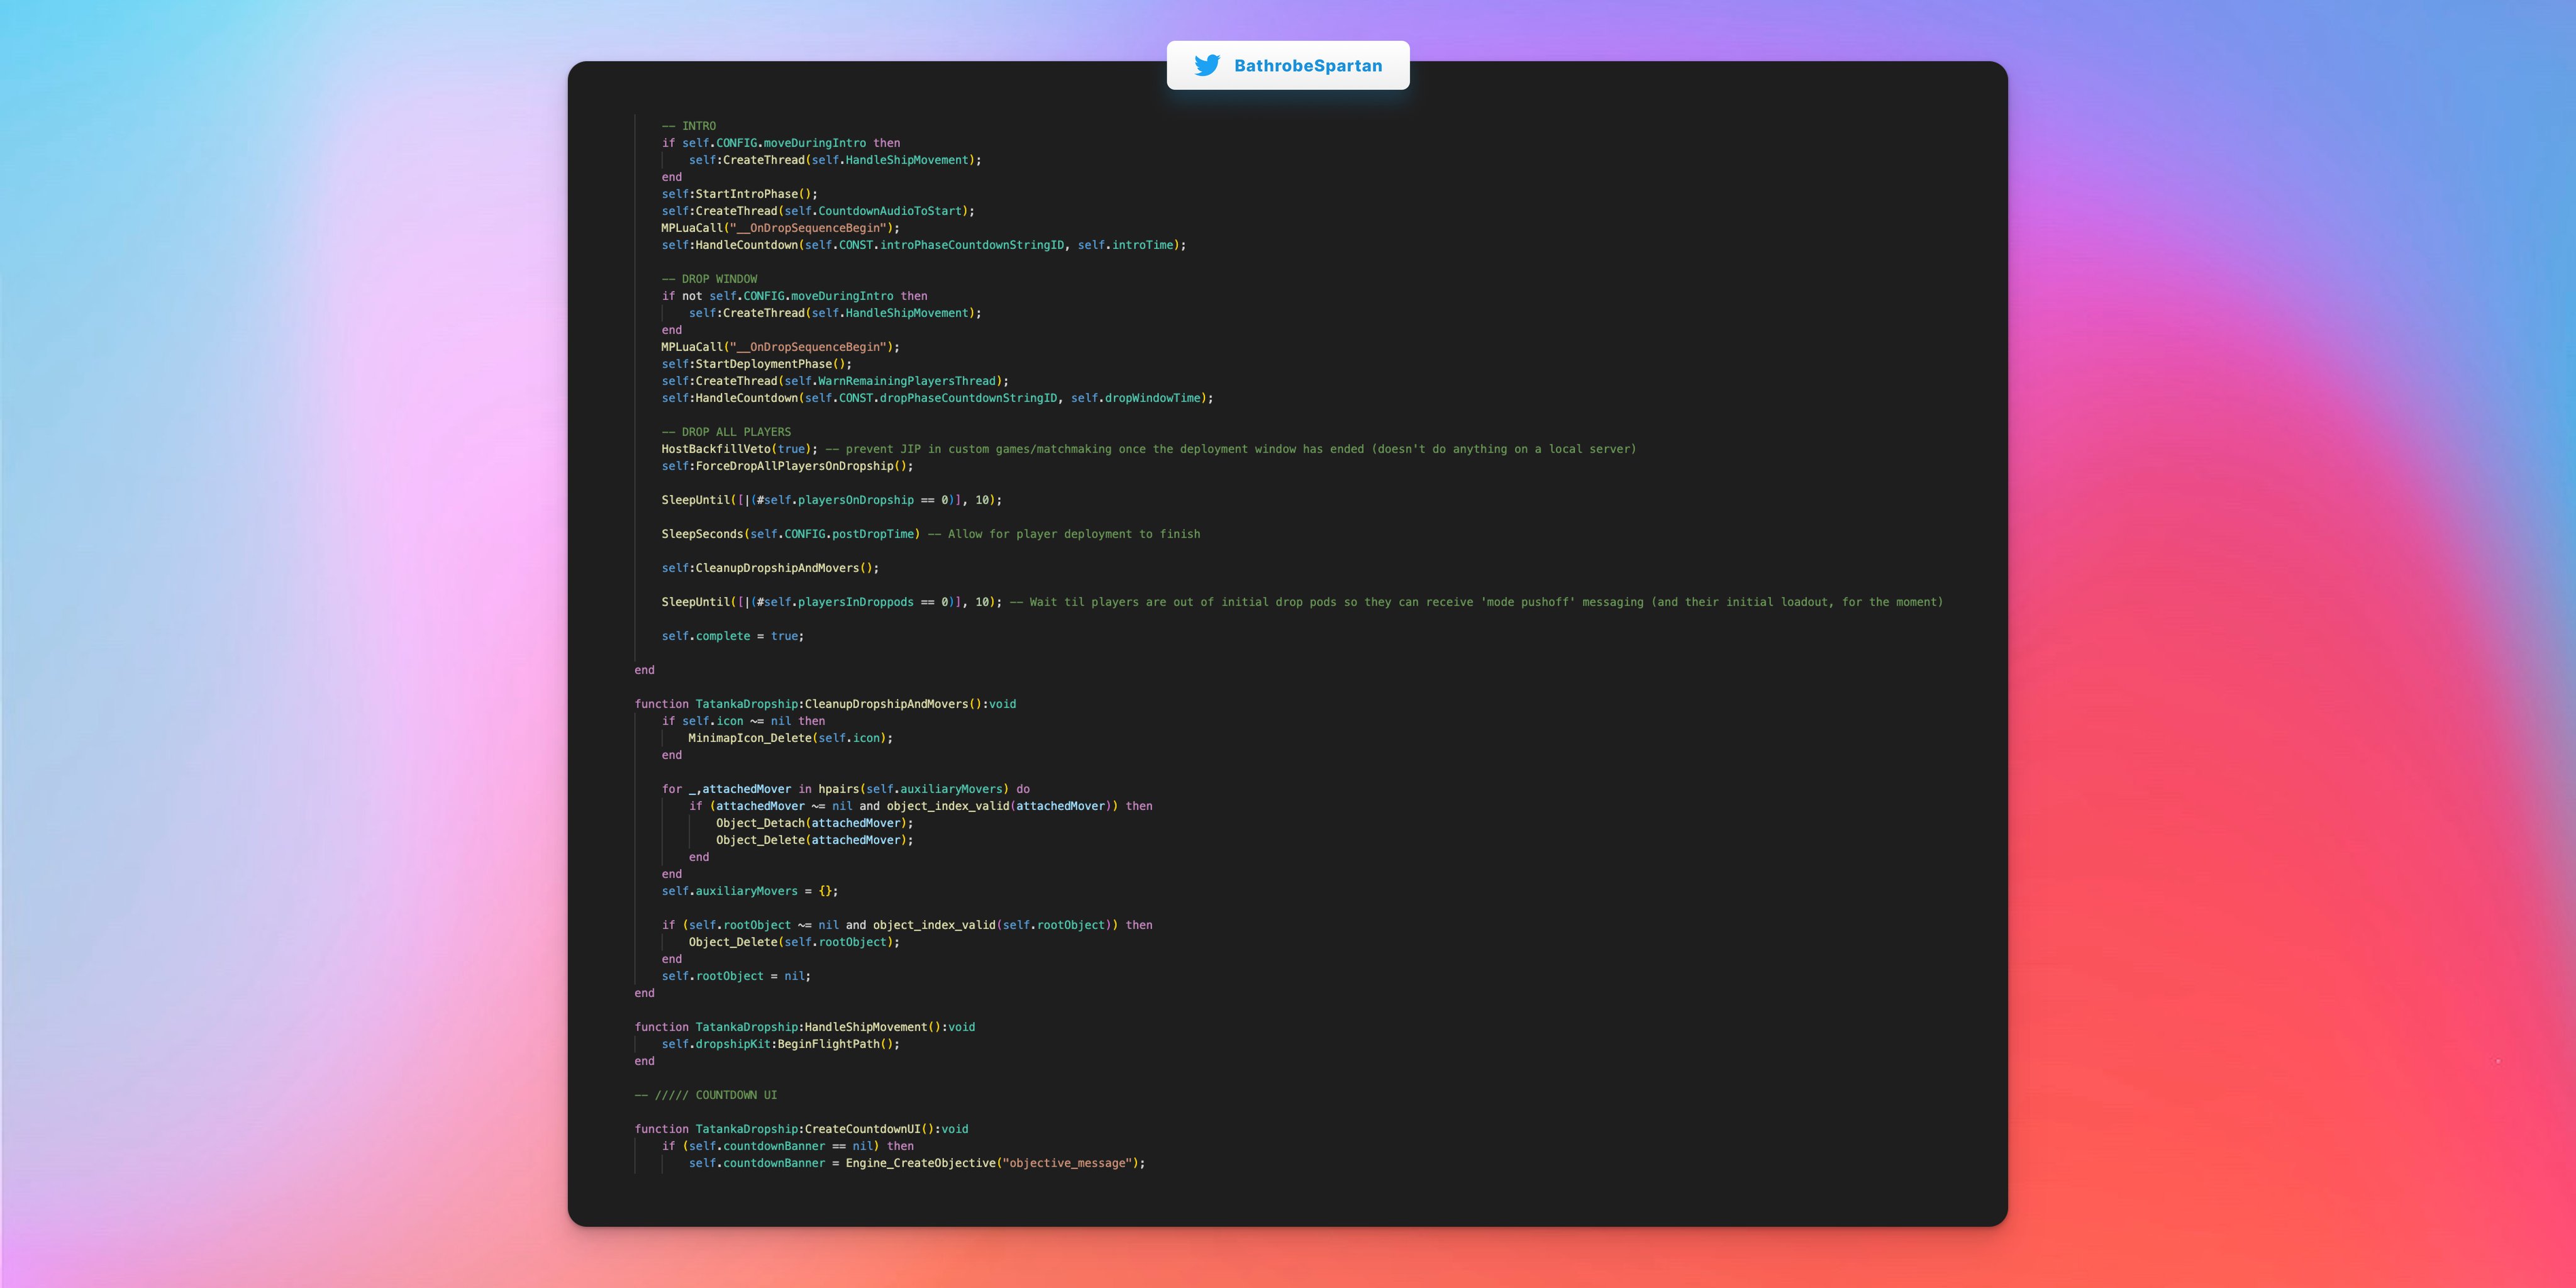The height and width of the screenshot is (1288, 2576).
Task: Click 'self.auxiliaryMovers = {}' line
Action: (749, 891)
